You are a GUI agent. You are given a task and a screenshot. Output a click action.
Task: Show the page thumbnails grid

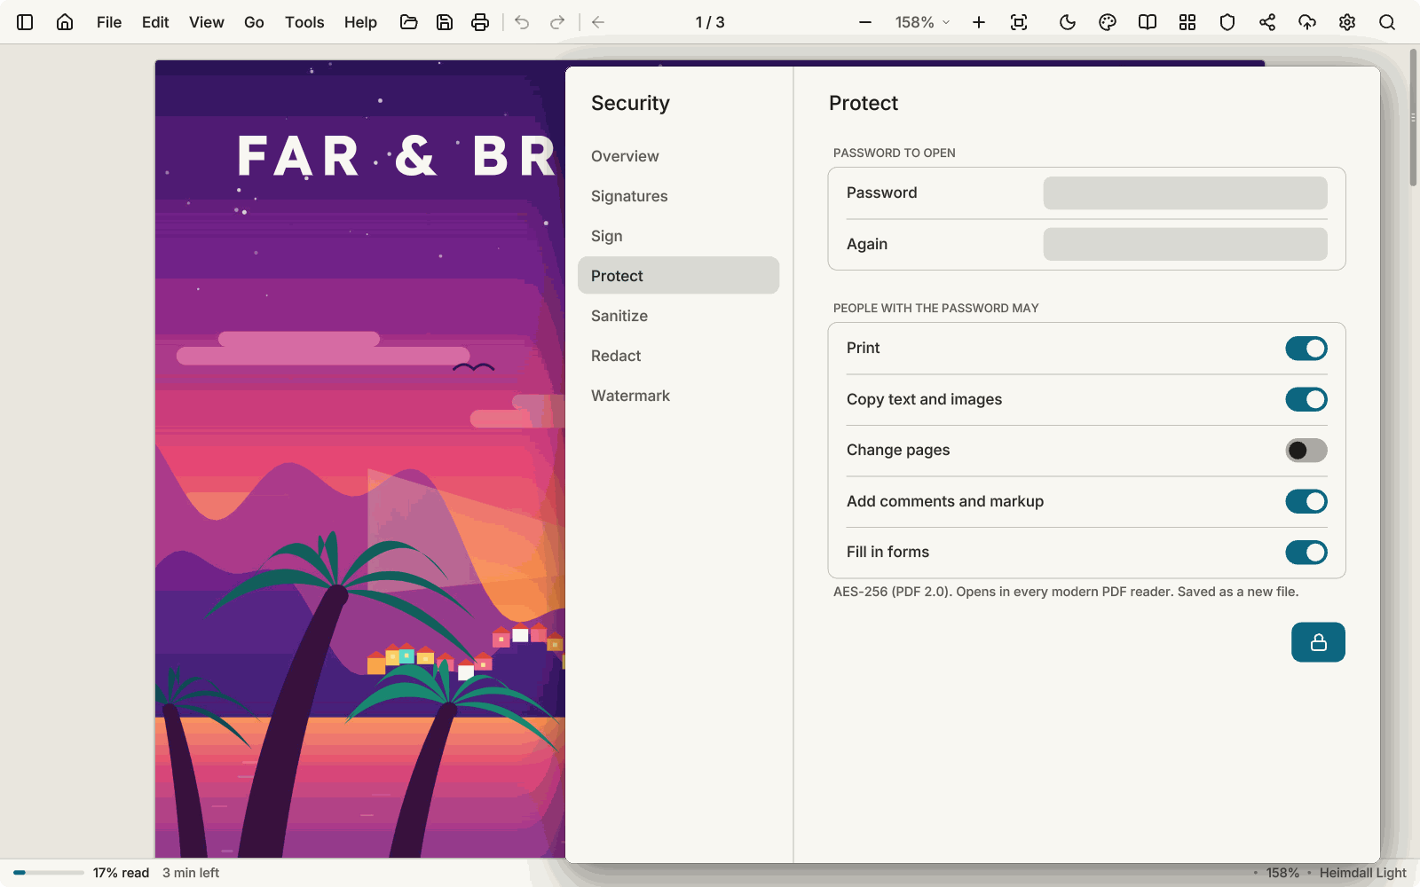click(1187, 22)
